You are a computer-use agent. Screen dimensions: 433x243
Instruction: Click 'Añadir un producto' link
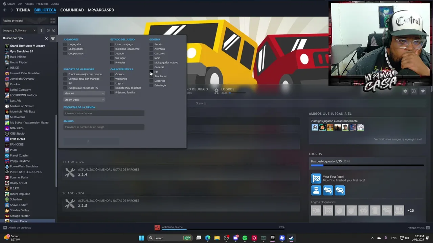click(20, 227)
